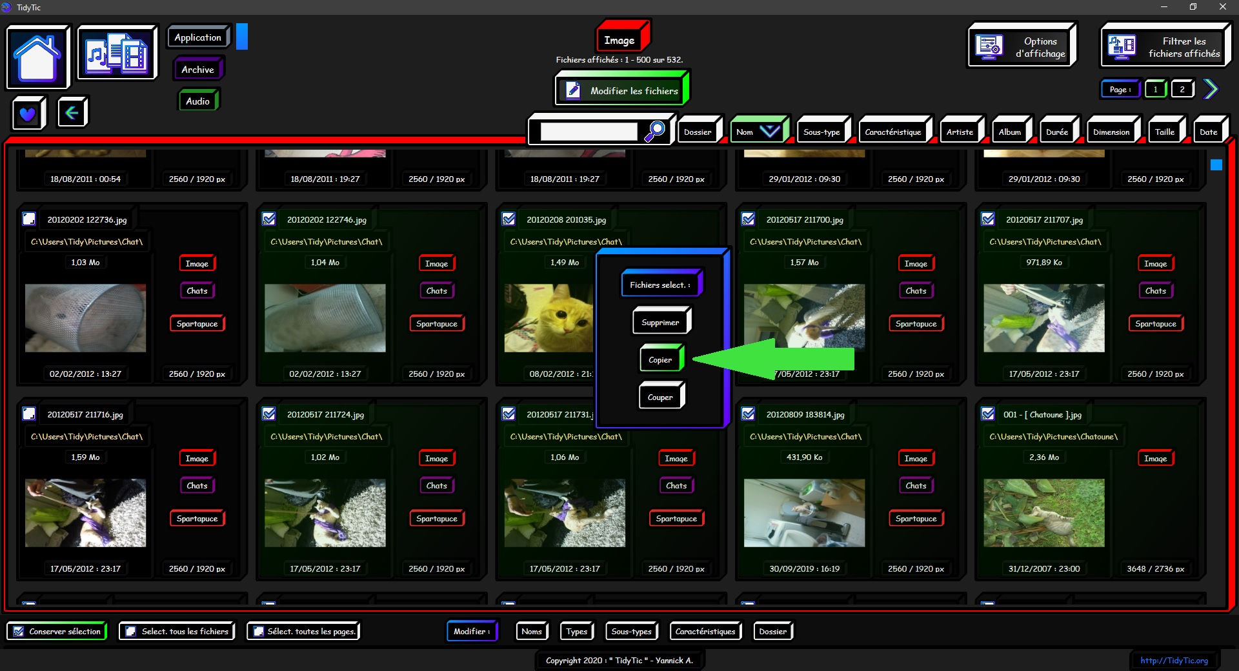This screenshot has height=671, width=1239.
Task: Uncheck the 20120517 211707.jpg checkbox
Action: click(x=988, y=219)
